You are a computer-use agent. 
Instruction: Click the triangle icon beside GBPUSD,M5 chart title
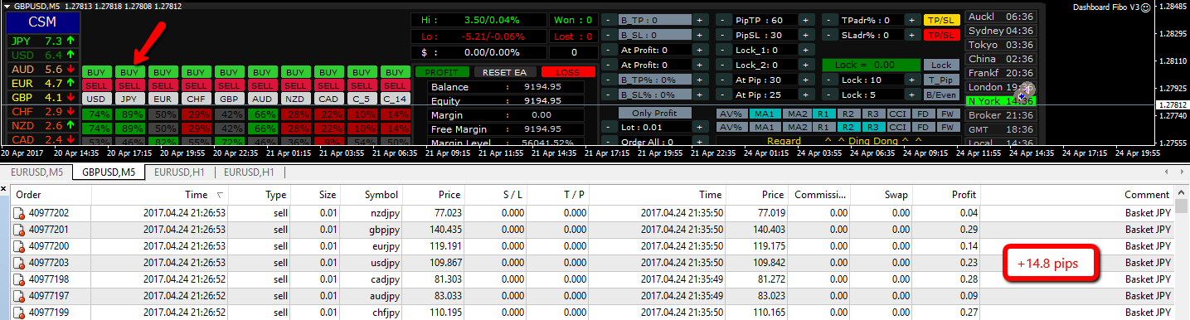(x=7, y=6)
